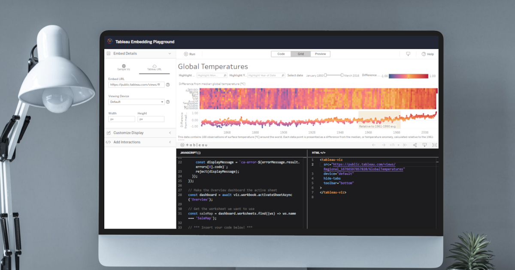Expand the Add Interactions section
The height and width of the screenshot is (270, 515).
pyautogui.click(x=170, y=142)
